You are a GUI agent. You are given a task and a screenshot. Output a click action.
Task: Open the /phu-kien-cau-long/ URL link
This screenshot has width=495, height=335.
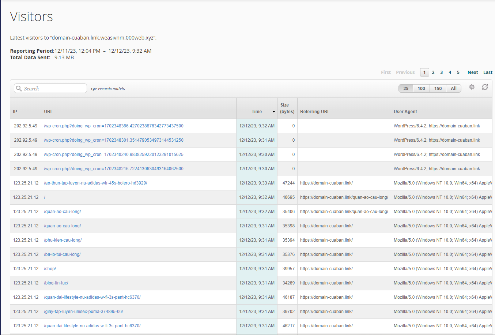coord(63,240)
